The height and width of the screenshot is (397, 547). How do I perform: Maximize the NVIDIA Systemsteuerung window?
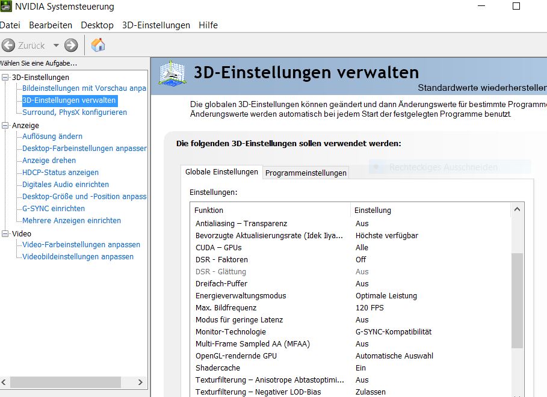516,6
